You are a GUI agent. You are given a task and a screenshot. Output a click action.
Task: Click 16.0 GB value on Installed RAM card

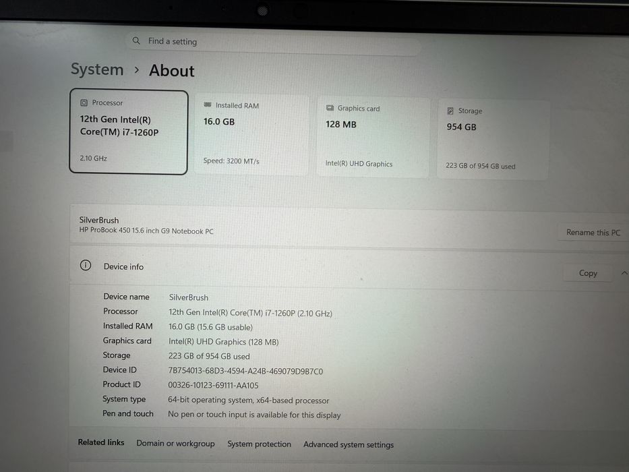tap(219, 121)
